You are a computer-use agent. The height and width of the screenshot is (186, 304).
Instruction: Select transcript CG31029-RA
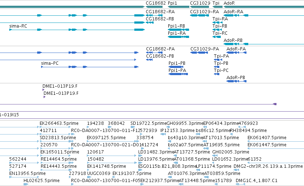(x=204, y=12)
